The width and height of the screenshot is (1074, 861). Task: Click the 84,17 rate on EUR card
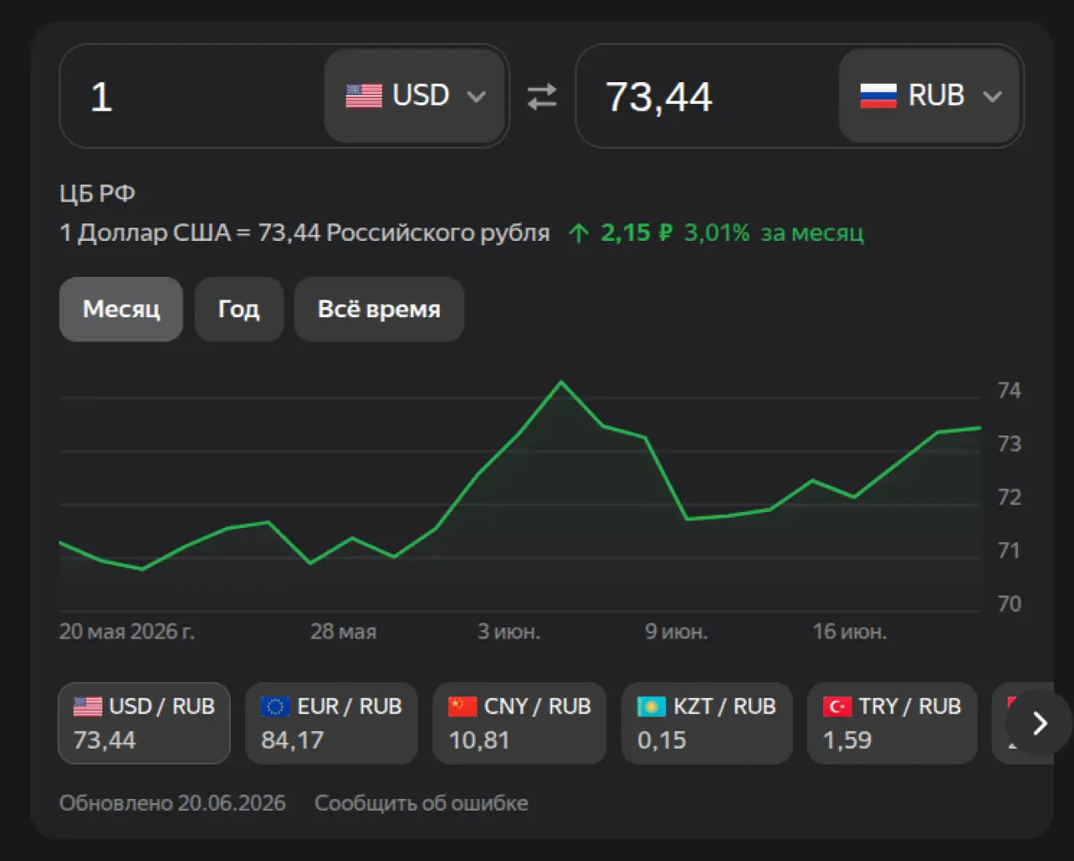(292, 740)
